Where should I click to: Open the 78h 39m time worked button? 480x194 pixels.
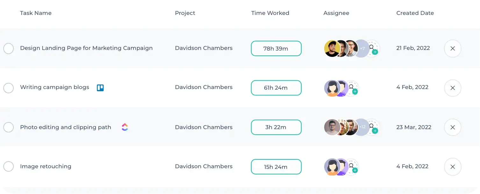coord(276,48)
